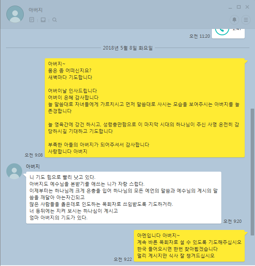Toggle chat notifications with bell icon
Image resolution: width=255 pixels, height=266 pixels.
tap(234, 20)
